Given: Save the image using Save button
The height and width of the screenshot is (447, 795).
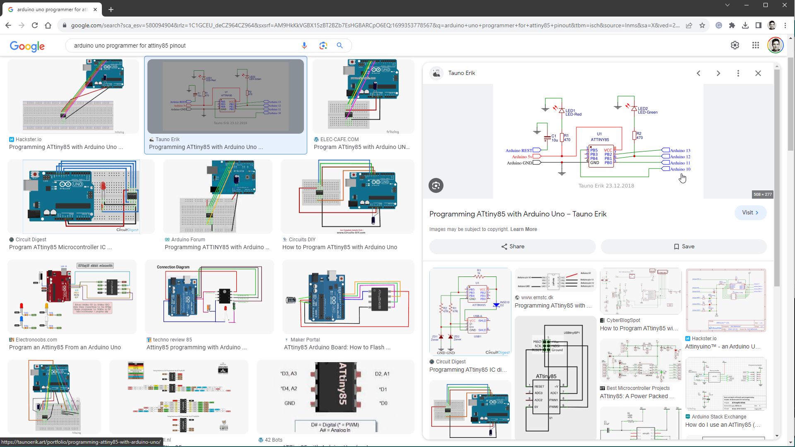Looking at the screenshot, I should 684,247.
